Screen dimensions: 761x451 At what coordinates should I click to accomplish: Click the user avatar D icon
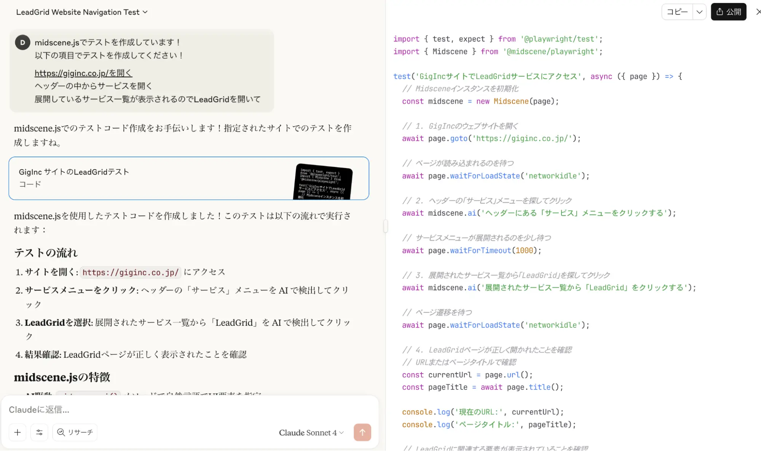(22, 42)
